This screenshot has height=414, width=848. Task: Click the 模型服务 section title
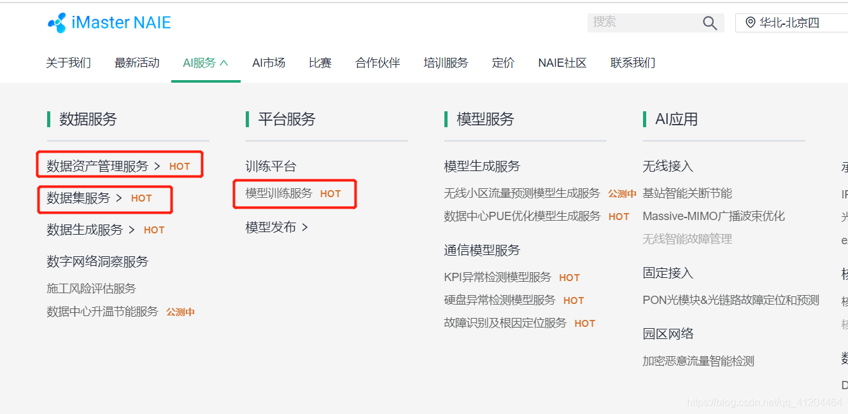click(x=485, y=119)
